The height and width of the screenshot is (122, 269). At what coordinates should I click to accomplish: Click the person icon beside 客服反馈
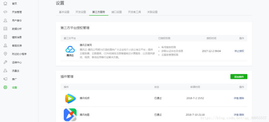5,45
